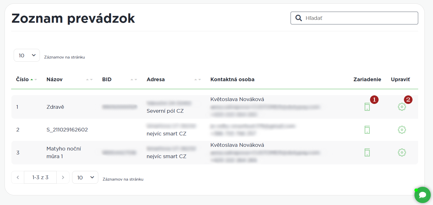This screenshot has height=205, width=433.
Task: Open edit gear for Matyho noční můra row
Action: (402, 152)
